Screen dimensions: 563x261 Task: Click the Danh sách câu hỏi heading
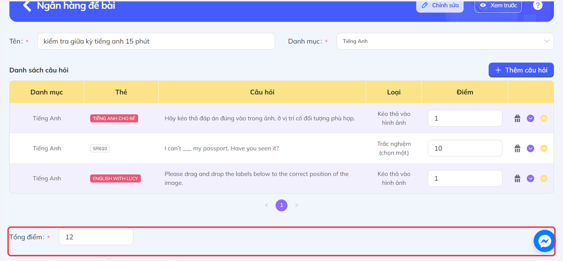pyautogui.click(x=39, y=70)
